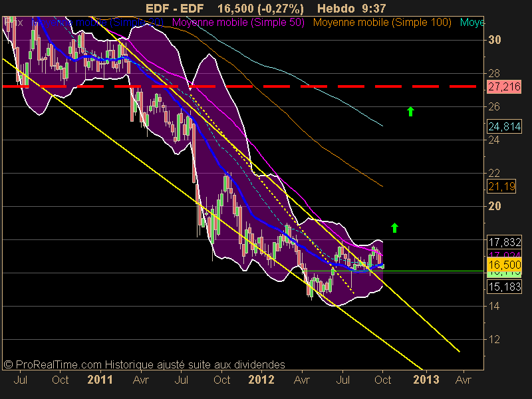
Task: Select the Moyenne mobile (Simple 50) legend
Action: (x=238, y=23)
